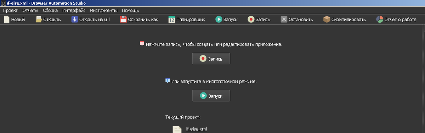Open the Сборка menu

(50, 11)
